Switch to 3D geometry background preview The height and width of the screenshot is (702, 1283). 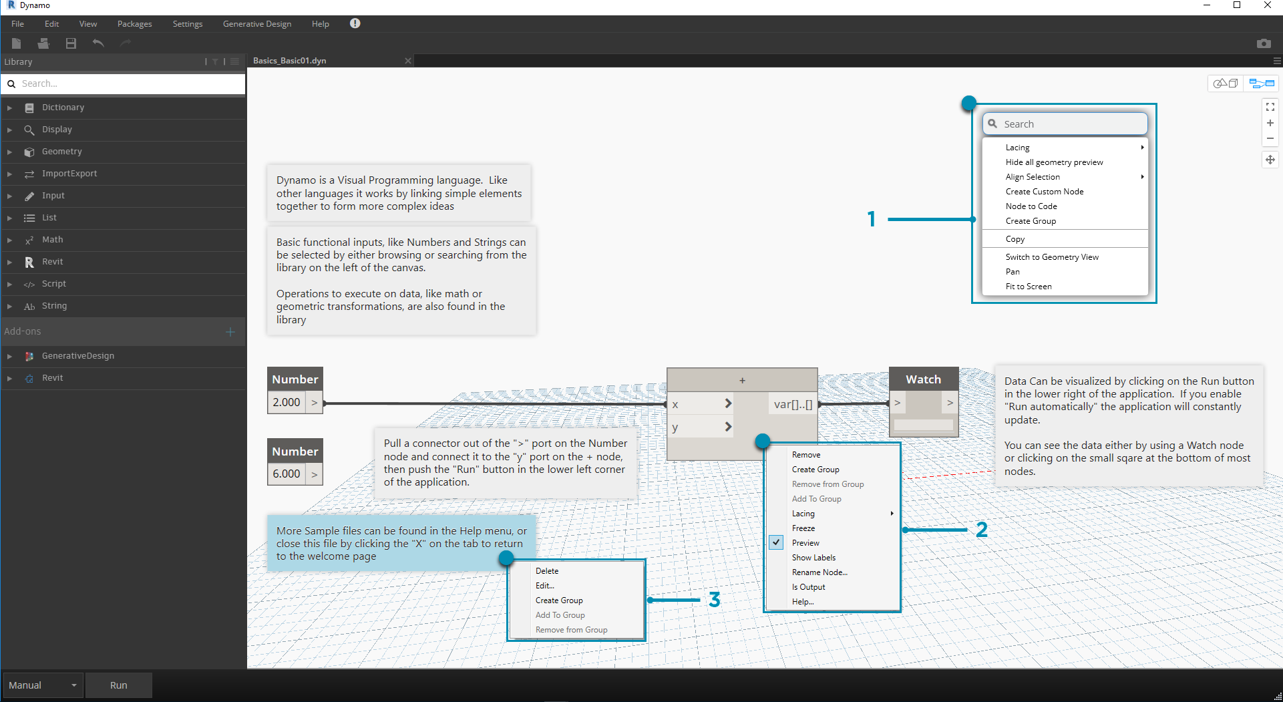(1226, 83)
